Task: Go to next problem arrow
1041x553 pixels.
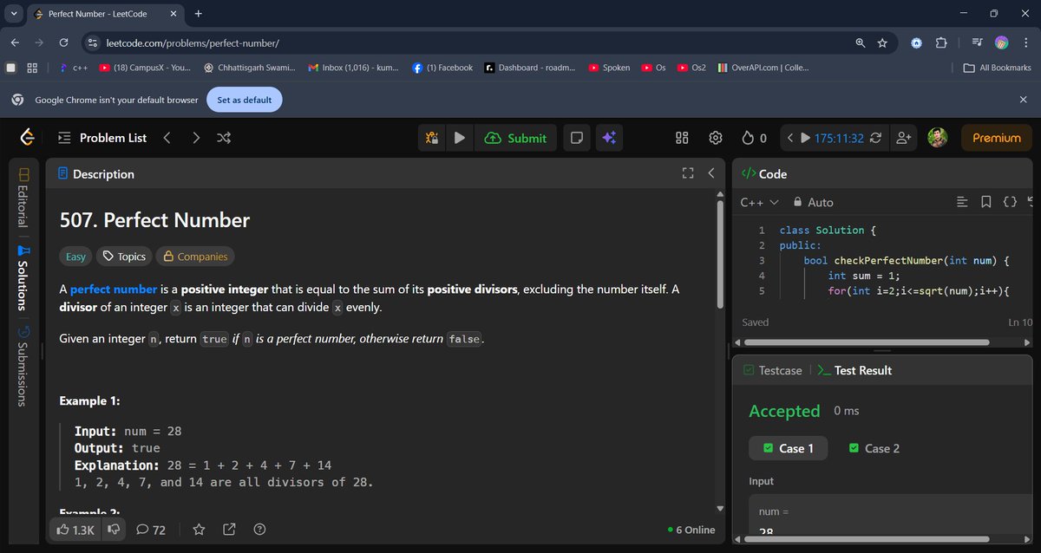Action: 196,138
